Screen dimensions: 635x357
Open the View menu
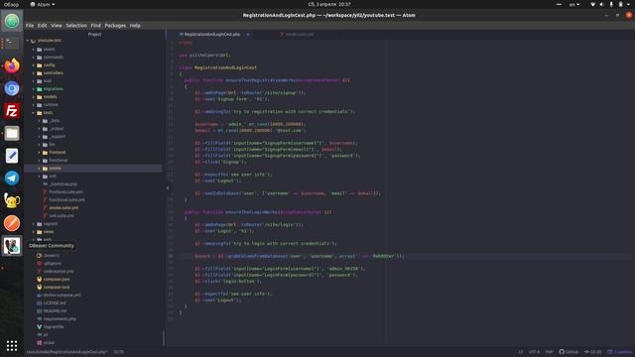coord(57,26)
